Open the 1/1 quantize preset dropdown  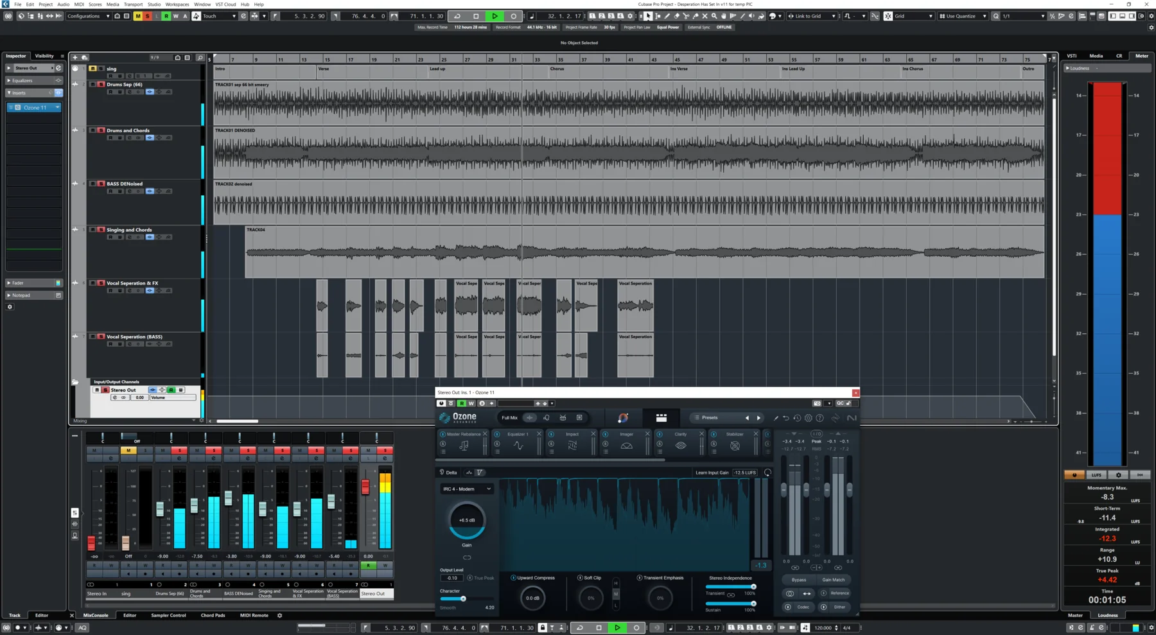click(1023, 16)
